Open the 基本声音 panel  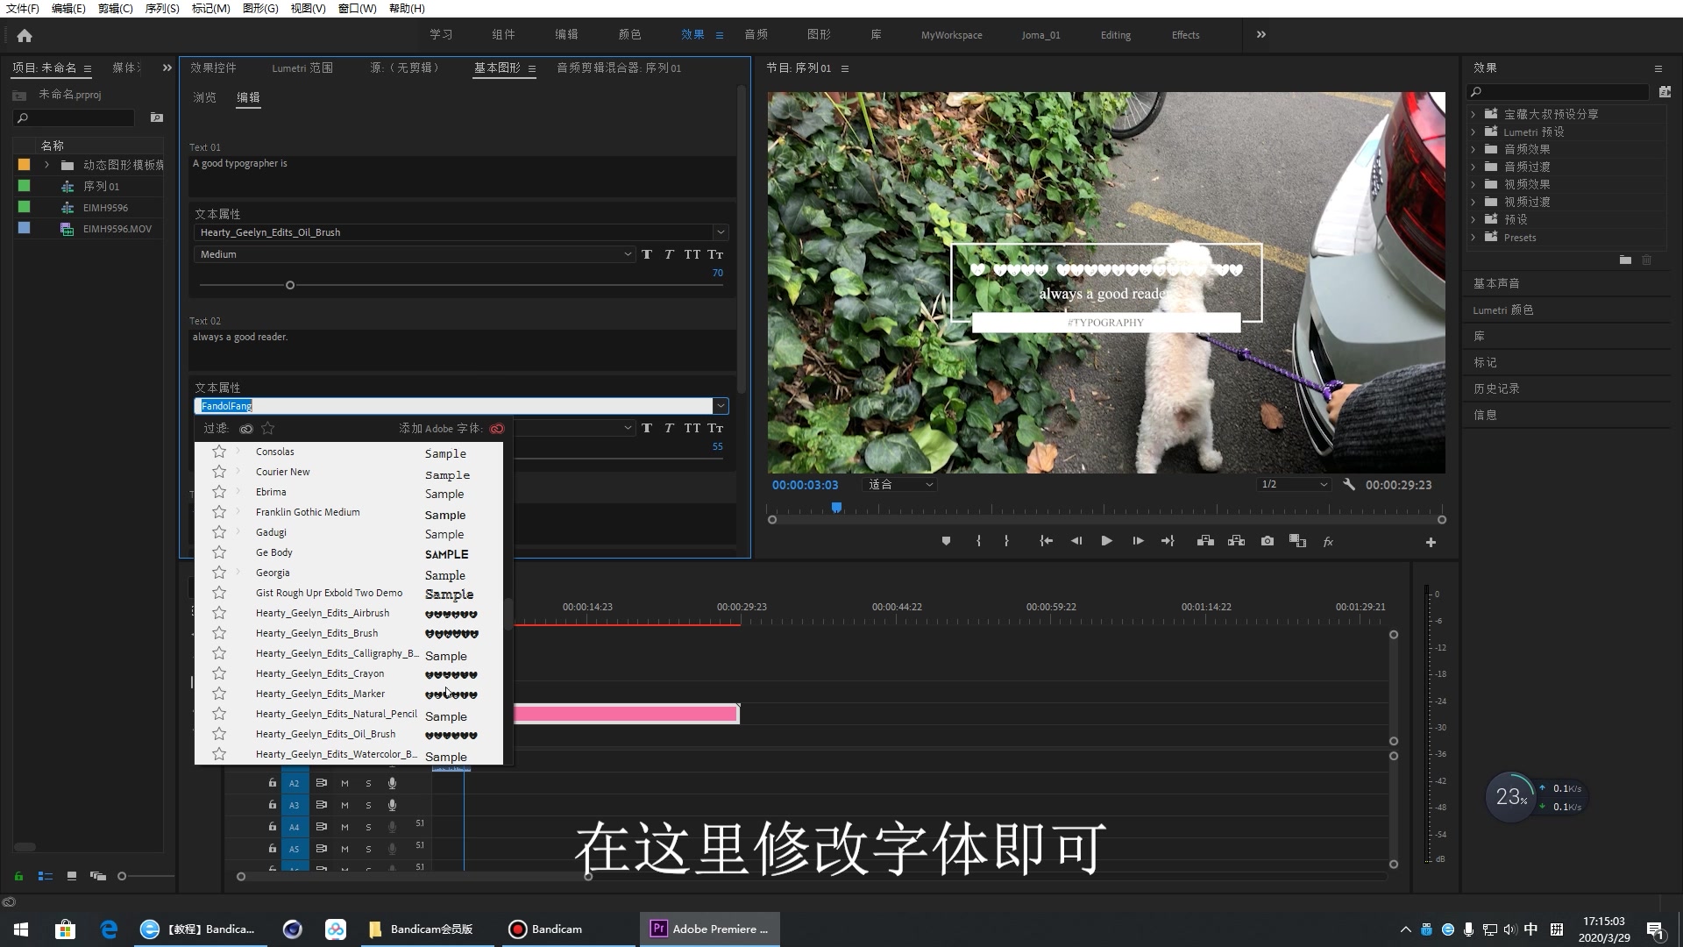(x=1496, y=283)
